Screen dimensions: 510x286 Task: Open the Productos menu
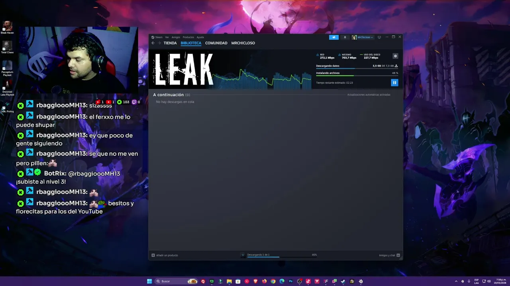(188, 37)
